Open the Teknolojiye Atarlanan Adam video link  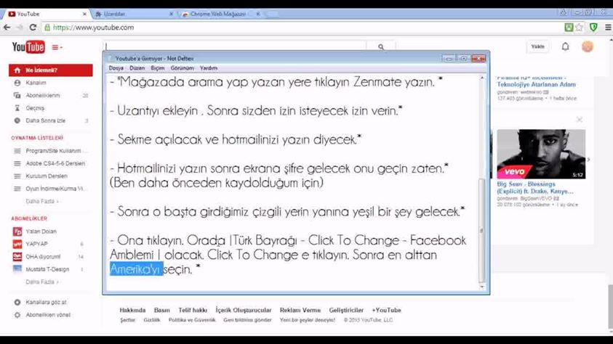click(537, 84)
